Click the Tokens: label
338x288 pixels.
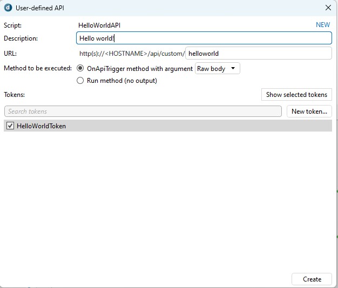click(x=14, y=95)
